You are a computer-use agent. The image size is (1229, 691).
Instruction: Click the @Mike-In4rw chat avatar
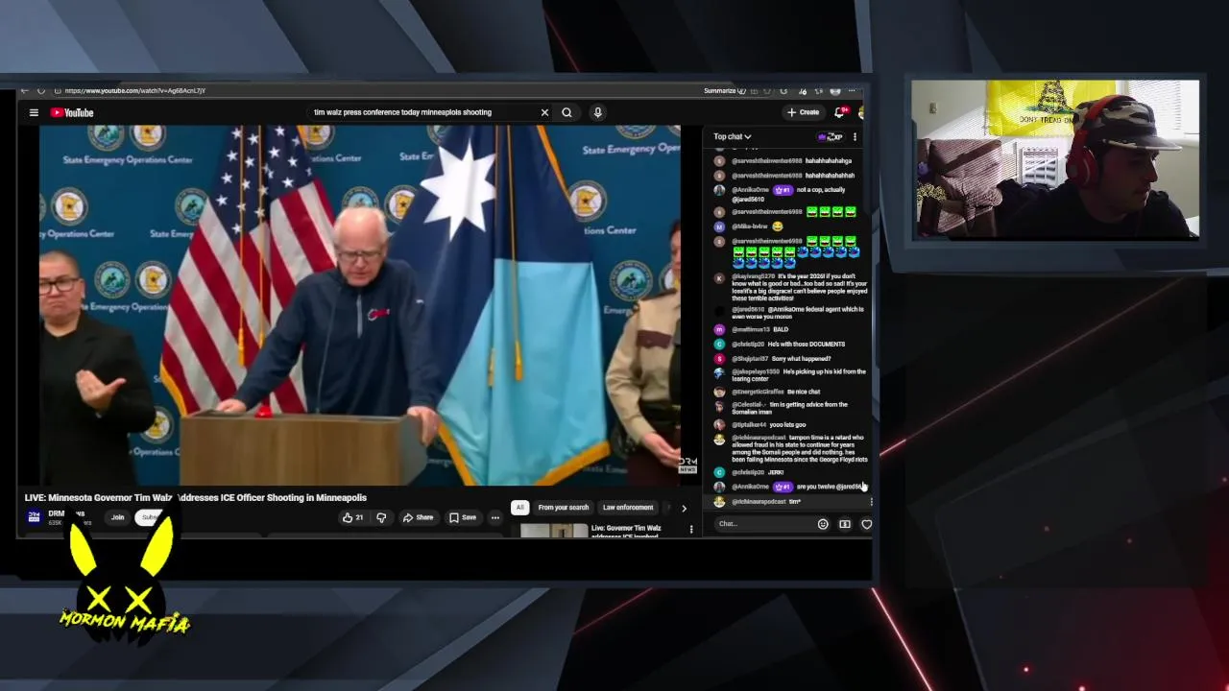[719, 226]
